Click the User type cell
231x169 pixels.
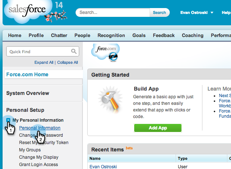[x=183, y=167]
